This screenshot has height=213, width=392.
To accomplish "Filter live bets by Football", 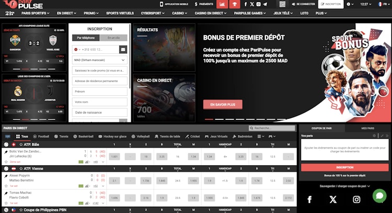I will click(x=41, y=136).
